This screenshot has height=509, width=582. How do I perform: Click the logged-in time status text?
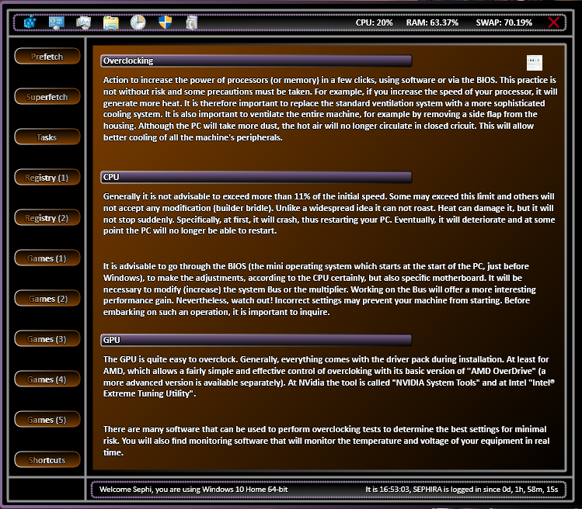coord(462,490)
